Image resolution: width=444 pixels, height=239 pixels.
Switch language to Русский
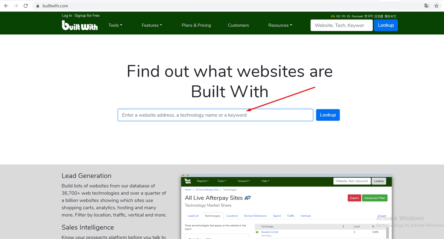click(357, 16)
